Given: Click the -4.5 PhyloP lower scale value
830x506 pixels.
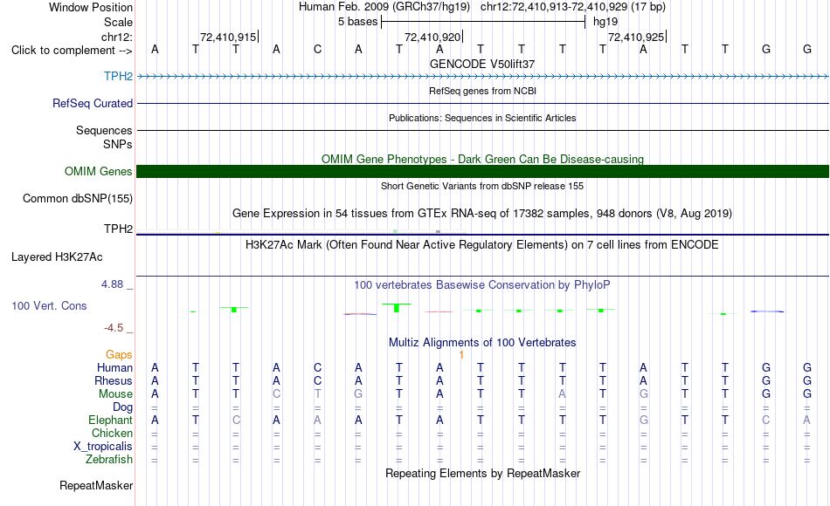Looking at the screenshot, I should pyautogui.click(x=114, y=328).
